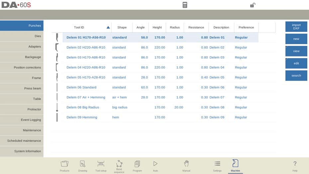Viewport: 309px width, 174px height.
Task: Select row Delem 09 Hemming
Action: pos(160,117)
